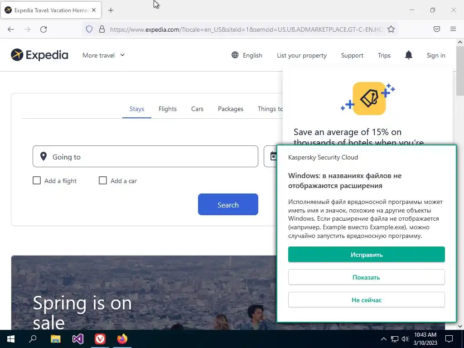Click the calendar icon of the dates field

(274, 156)
